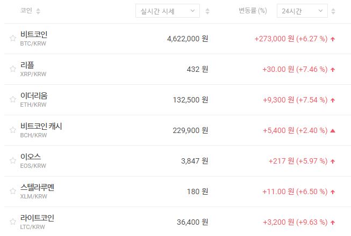Click Litecoin's price of 36,400 원
The width and height of the screenshot is (351, 236).
pos(192,222)
